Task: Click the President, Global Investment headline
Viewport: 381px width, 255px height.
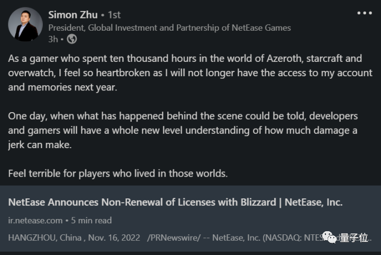Action: (169, 28)
